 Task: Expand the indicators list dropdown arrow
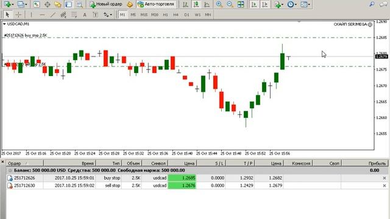tap(282, 4)
